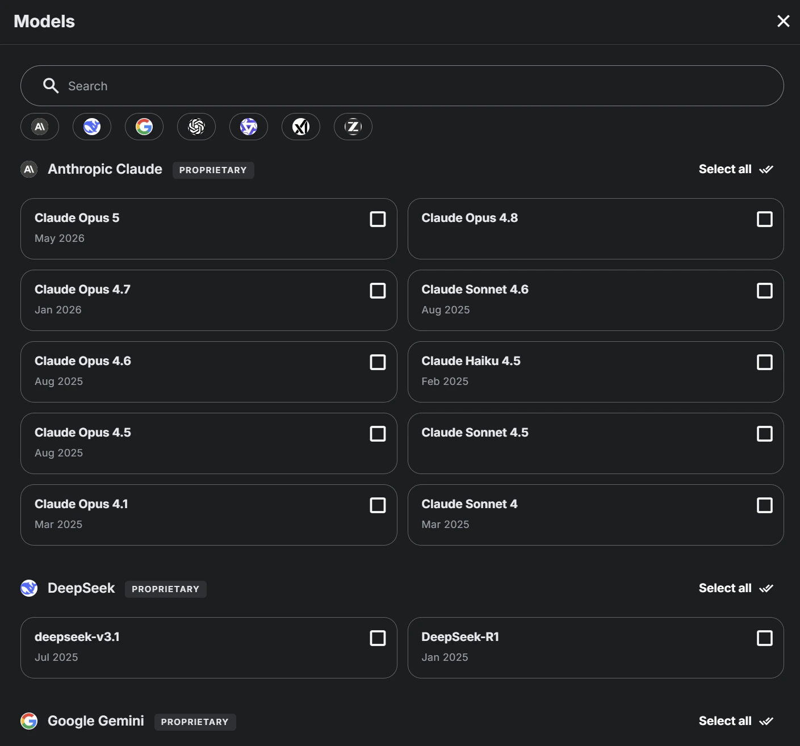The image size is (800, 746).
Task: Click Feb 2025 date under Claude Haiku 4.5
Action: (x=445, y=382)
